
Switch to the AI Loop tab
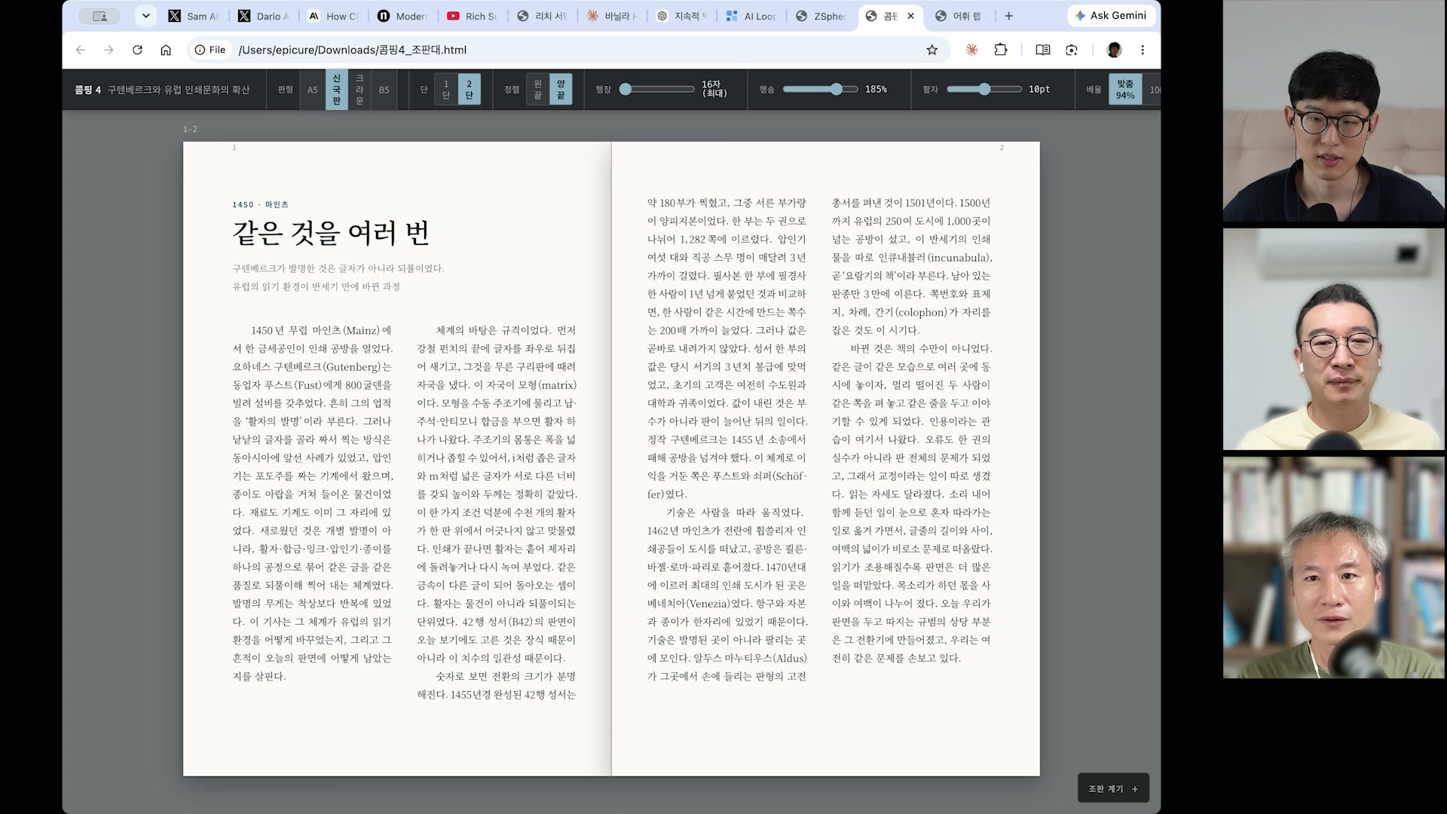coord(751,16)
